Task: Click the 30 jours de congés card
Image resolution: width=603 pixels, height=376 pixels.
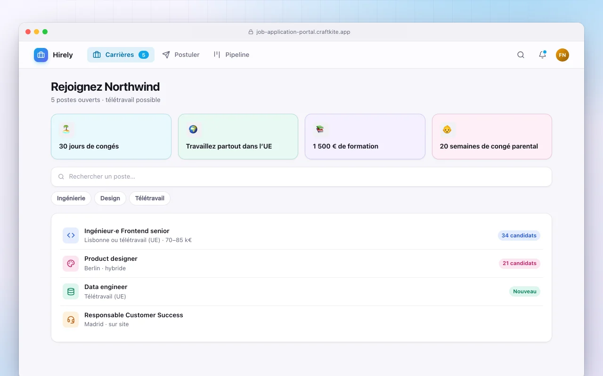Action: pos(111,136)
